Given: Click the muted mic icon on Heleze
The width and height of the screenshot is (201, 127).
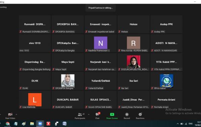Looking at the screenshot, I should (x=119, y=32).
